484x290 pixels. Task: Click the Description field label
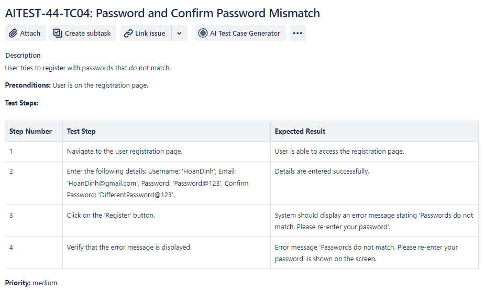coord(23,55)
